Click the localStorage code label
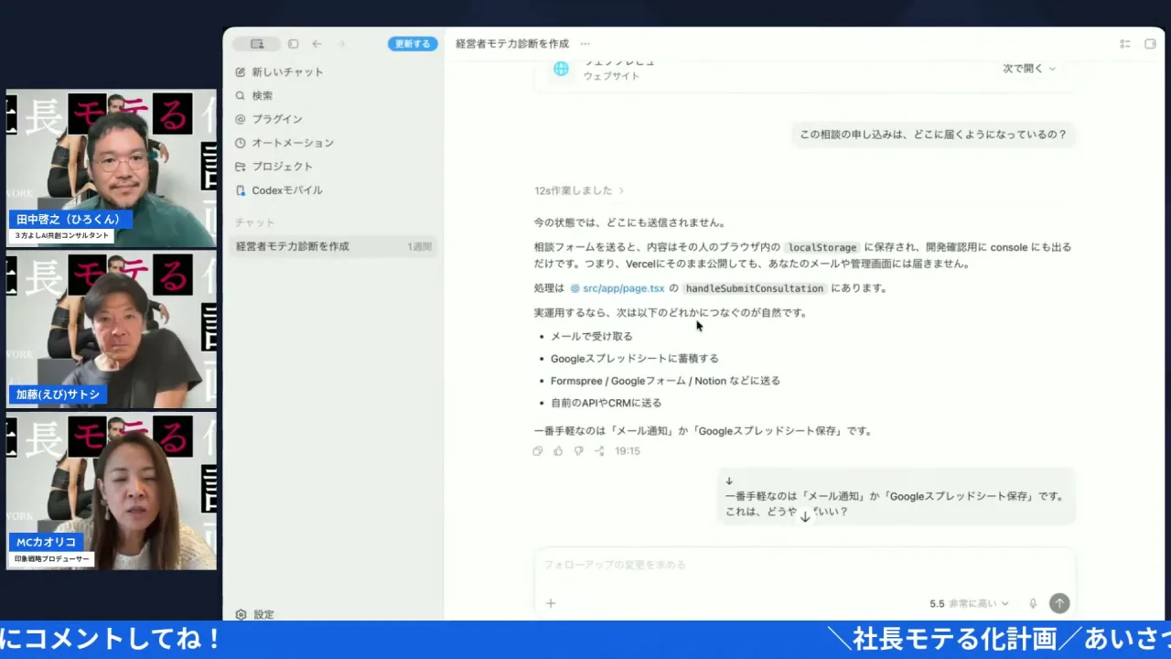 coord(822,247)
